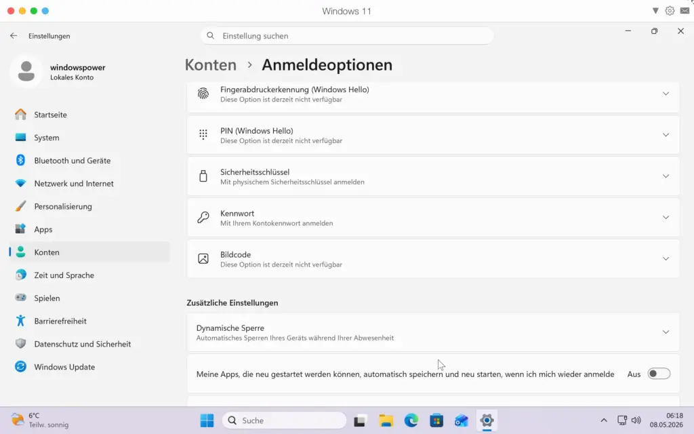This screenshot has width=694, height=434.
Task: Click the volume speaker tray icon
Action: tap(636, 420)
